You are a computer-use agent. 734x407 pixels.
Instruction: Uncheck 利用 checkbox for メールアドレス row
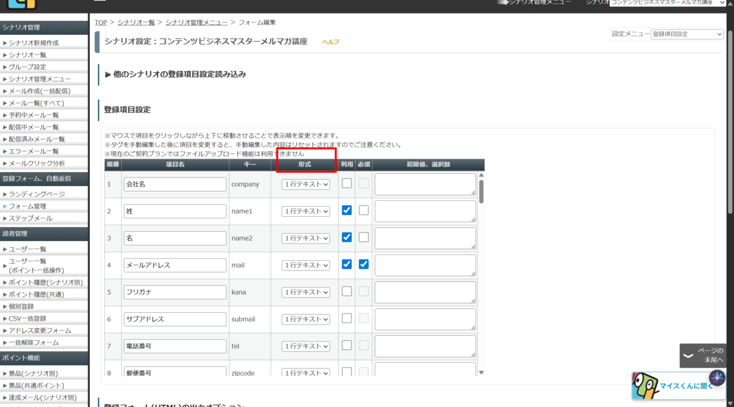click(x=347, y=264)
